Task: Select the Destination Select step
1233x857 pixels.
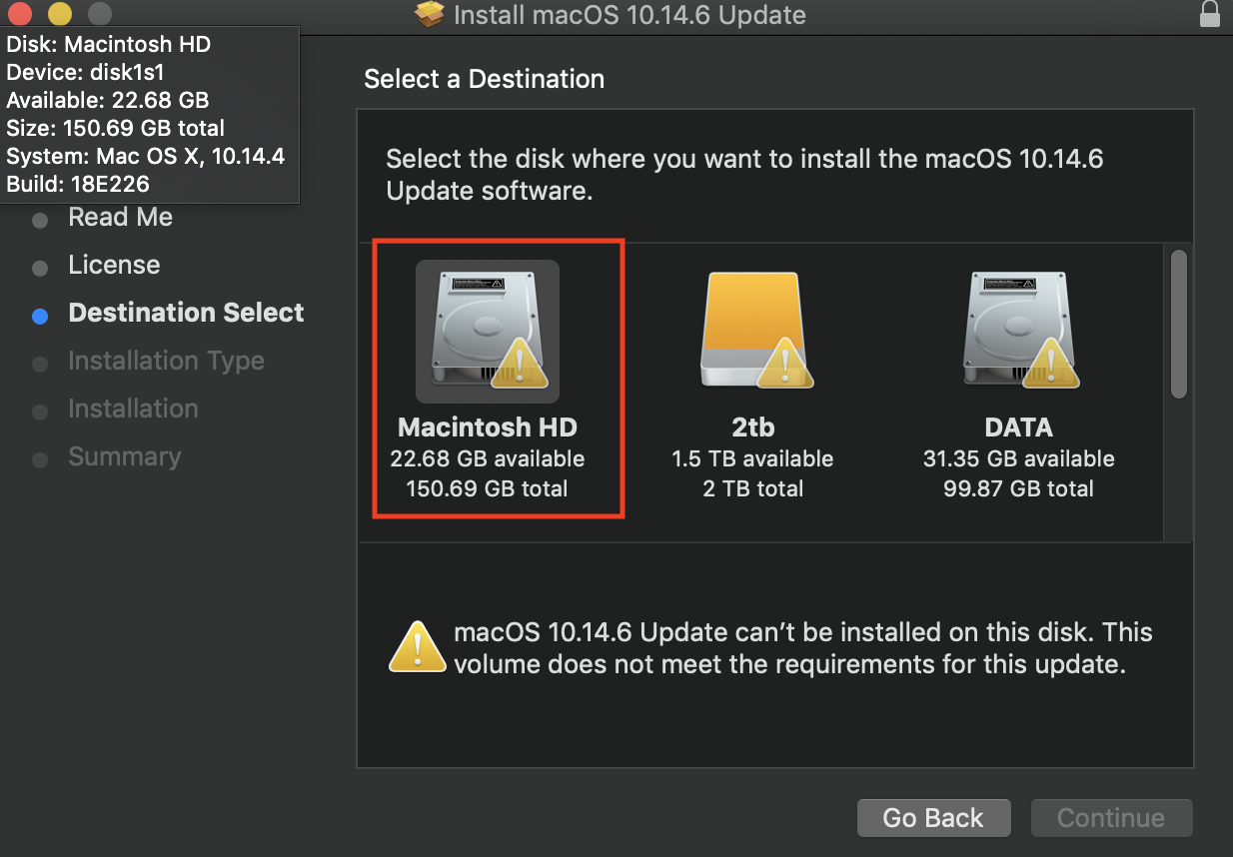Action: point(186,314)
